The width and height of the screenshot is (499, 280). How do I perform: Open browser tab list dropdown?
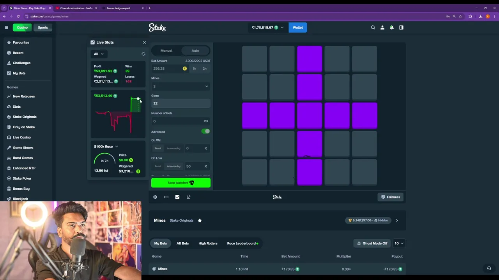[x=4, y=8]
